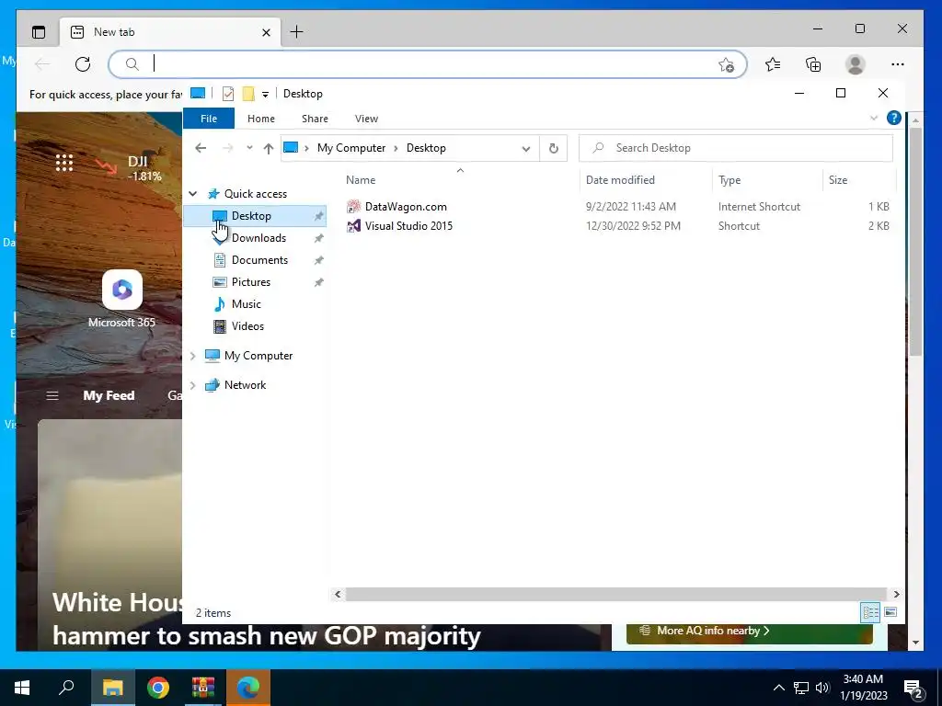Open Edge Collections
This screenshot has width=942, height=706.
point(813,64)
